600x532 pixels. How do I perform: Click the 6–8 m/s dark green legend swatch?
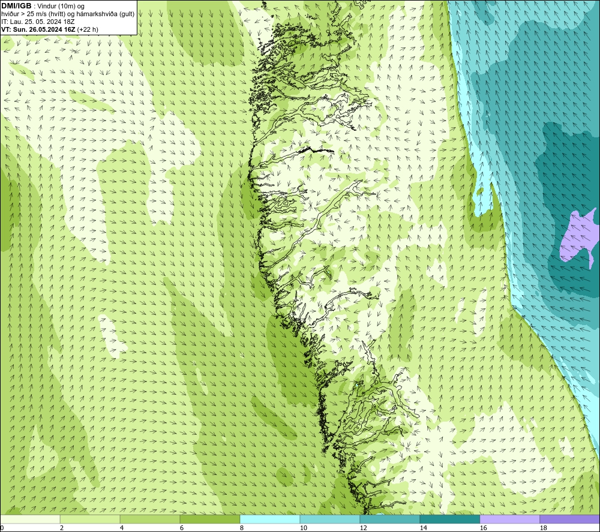tap(209, 519)
